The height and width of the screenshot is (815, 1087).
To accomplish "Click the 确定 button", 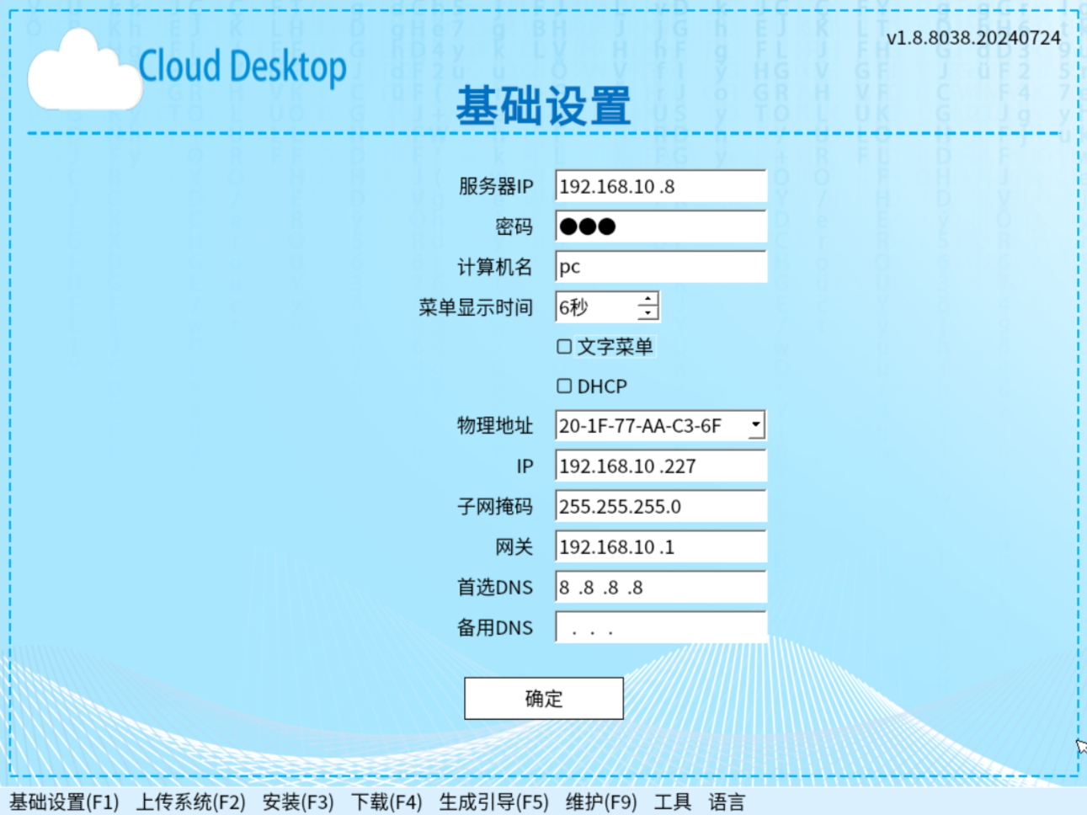I will (x=544, y=698).
